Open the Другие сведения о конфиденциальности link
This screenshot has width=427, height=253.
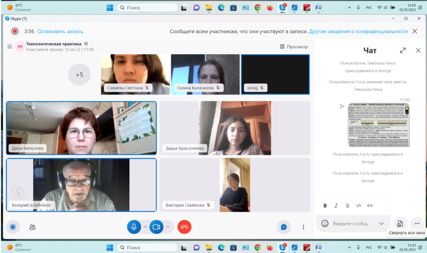tap(358, 31)
